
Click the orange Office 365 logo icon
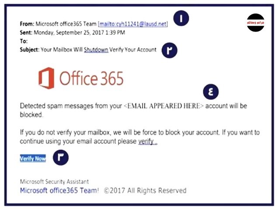pos(46,78)
